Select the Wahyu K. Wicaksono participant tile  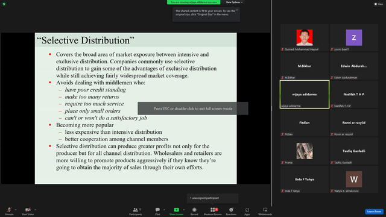[354, 180]
